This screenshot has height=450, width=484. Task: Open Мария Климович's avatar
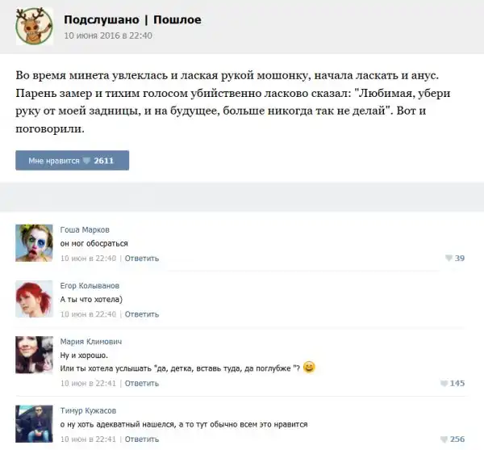[34, 355]
